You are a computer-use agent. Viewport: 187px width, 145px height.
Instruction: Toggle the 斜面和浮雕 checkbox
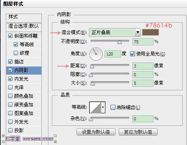[x=10, y=36]
